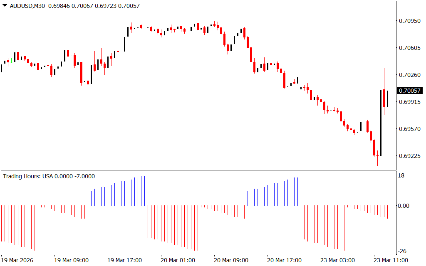This screenshot has width=426, height=266.
Task: Click the 0.70605 price axis label
Action: click(409, 48)
